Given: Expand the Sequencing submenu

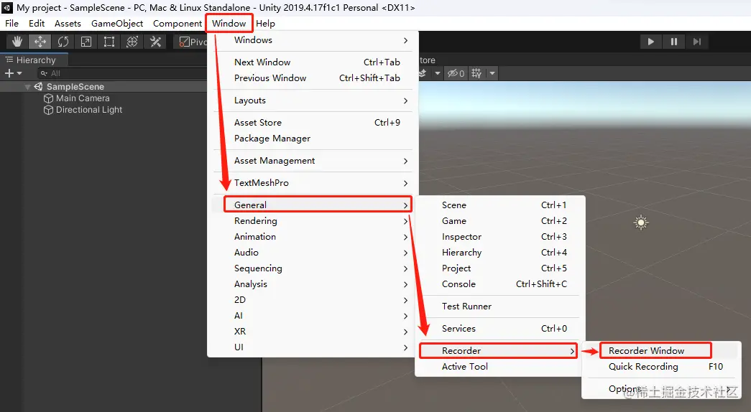Looking at the screenshot, I should click(x=313, y=268).
